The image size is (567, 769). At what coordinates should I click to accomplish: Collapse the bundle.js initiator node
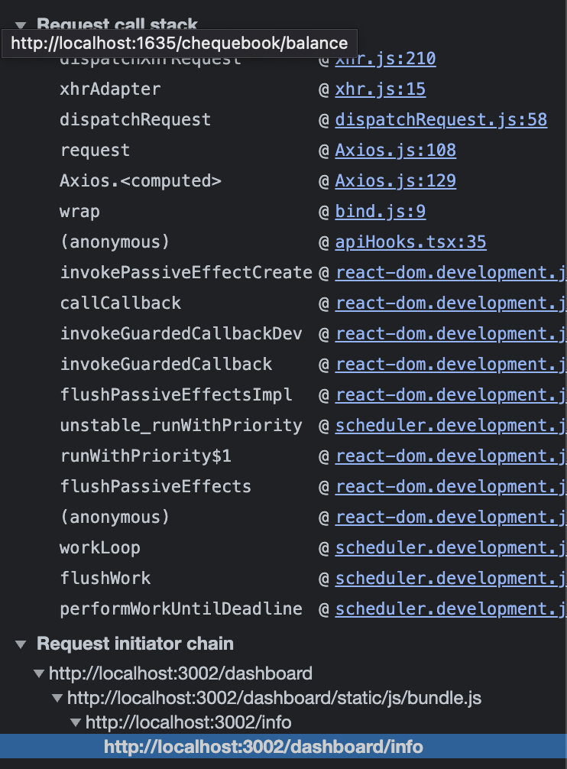pyautogui.click(x=57, y=698)
